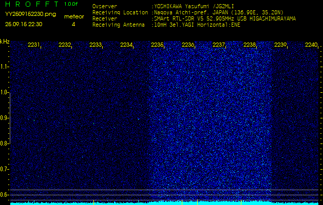Click the 2239 time axis label
Screen dimensions: 323x205
click(280, 45)
